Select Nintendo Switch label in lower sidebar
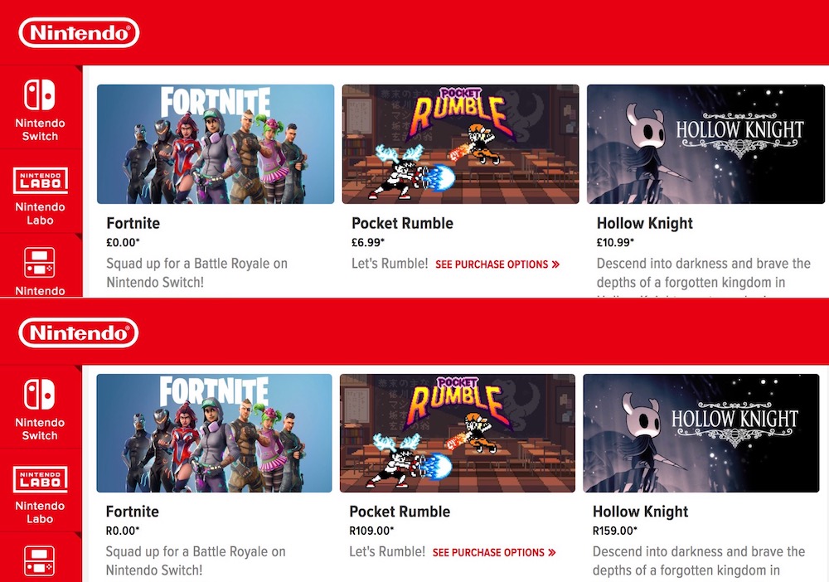 [x=40, y=429]
